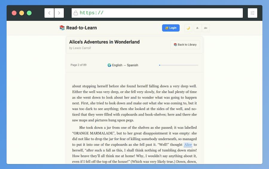Click the globe icon beside English → Spanish

109,65
